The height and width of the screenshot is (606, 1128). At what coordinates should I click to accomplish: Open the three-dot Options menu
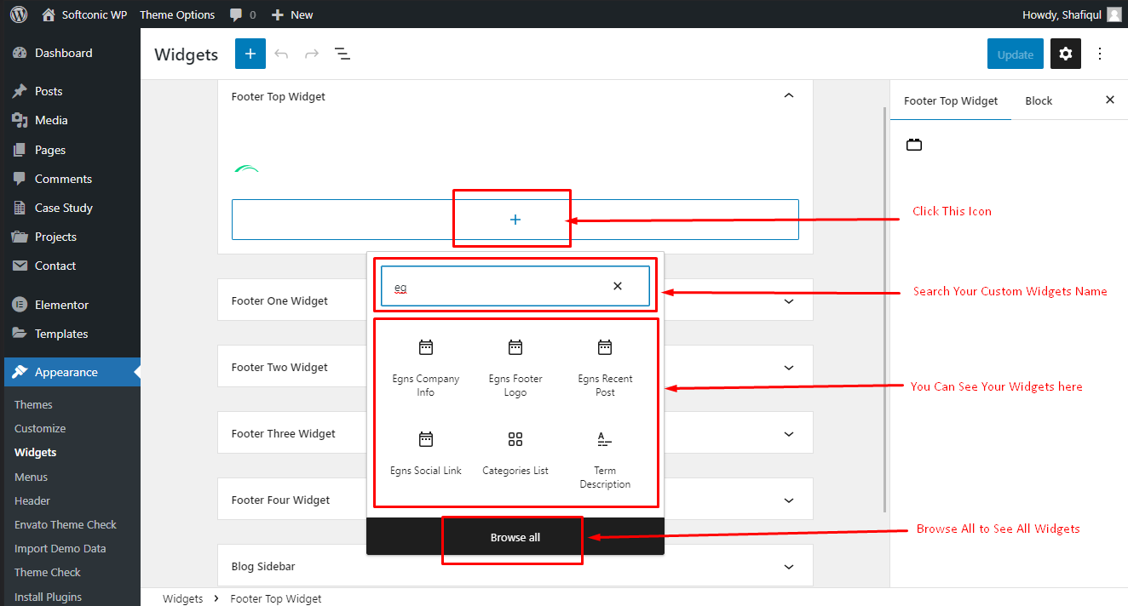[1100, 54]
